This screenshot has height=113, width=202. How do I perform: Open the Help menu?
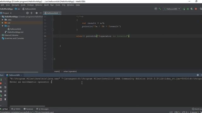point(78,5)
